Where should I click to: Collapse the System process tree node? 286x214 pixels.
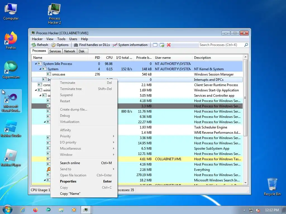point(40,69)
